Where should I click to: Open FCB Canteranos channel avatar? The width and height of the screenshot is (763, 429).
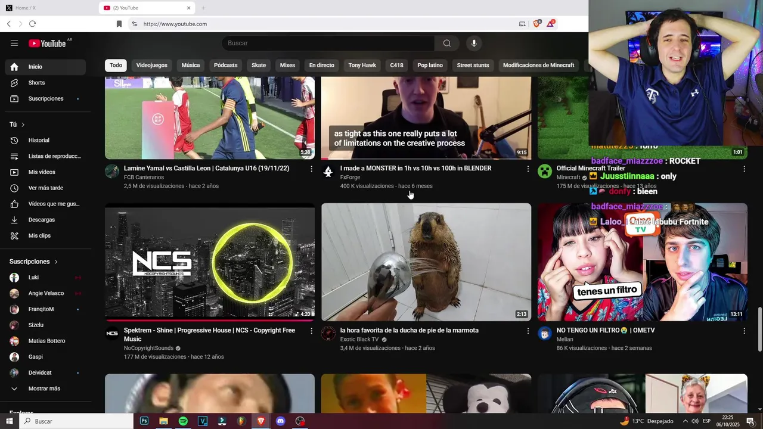tap(112, 172)
